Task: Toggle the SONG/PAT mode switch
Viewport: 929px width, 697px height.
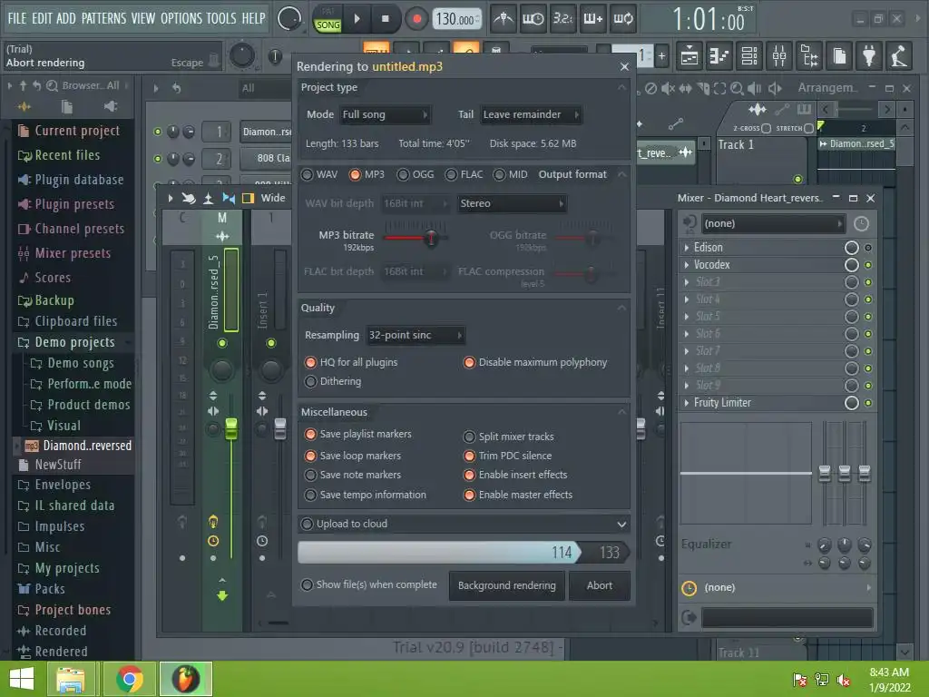Action: 328,19
